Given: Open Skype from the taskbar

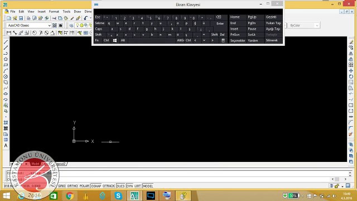Looking at the screenshot, I should (118, 195).
